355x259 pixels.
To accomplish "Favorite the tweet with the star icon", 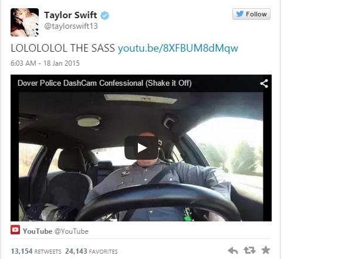I will point(266,250).
